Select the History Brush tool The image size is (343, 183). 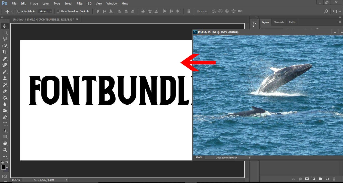(5, 85)
